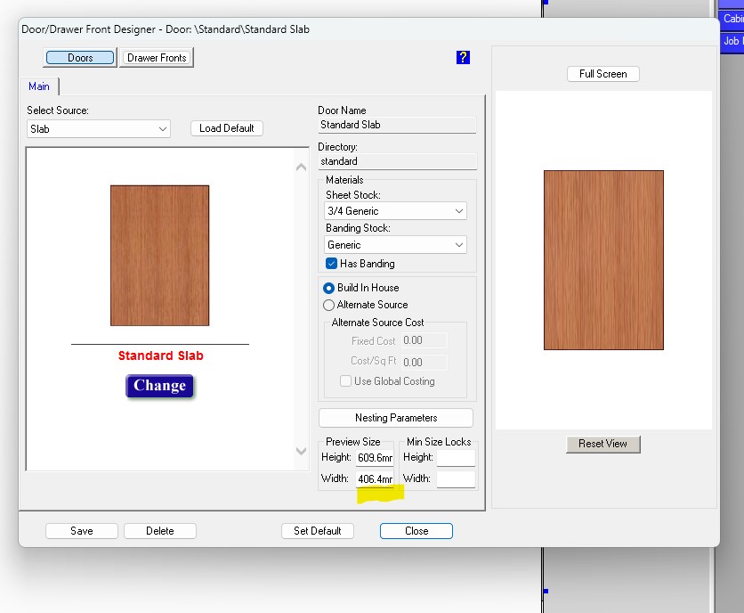
Task: Click the Doors toggle button
Action: coord(80,58)
